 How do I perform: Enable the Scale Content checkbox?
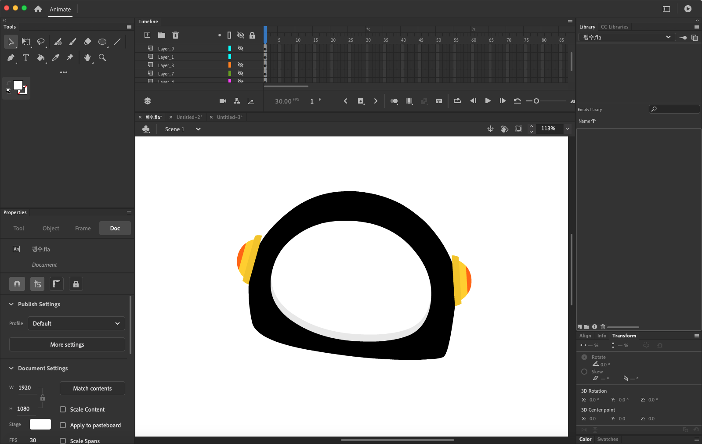pyautogui.click(x=63, y=409)
